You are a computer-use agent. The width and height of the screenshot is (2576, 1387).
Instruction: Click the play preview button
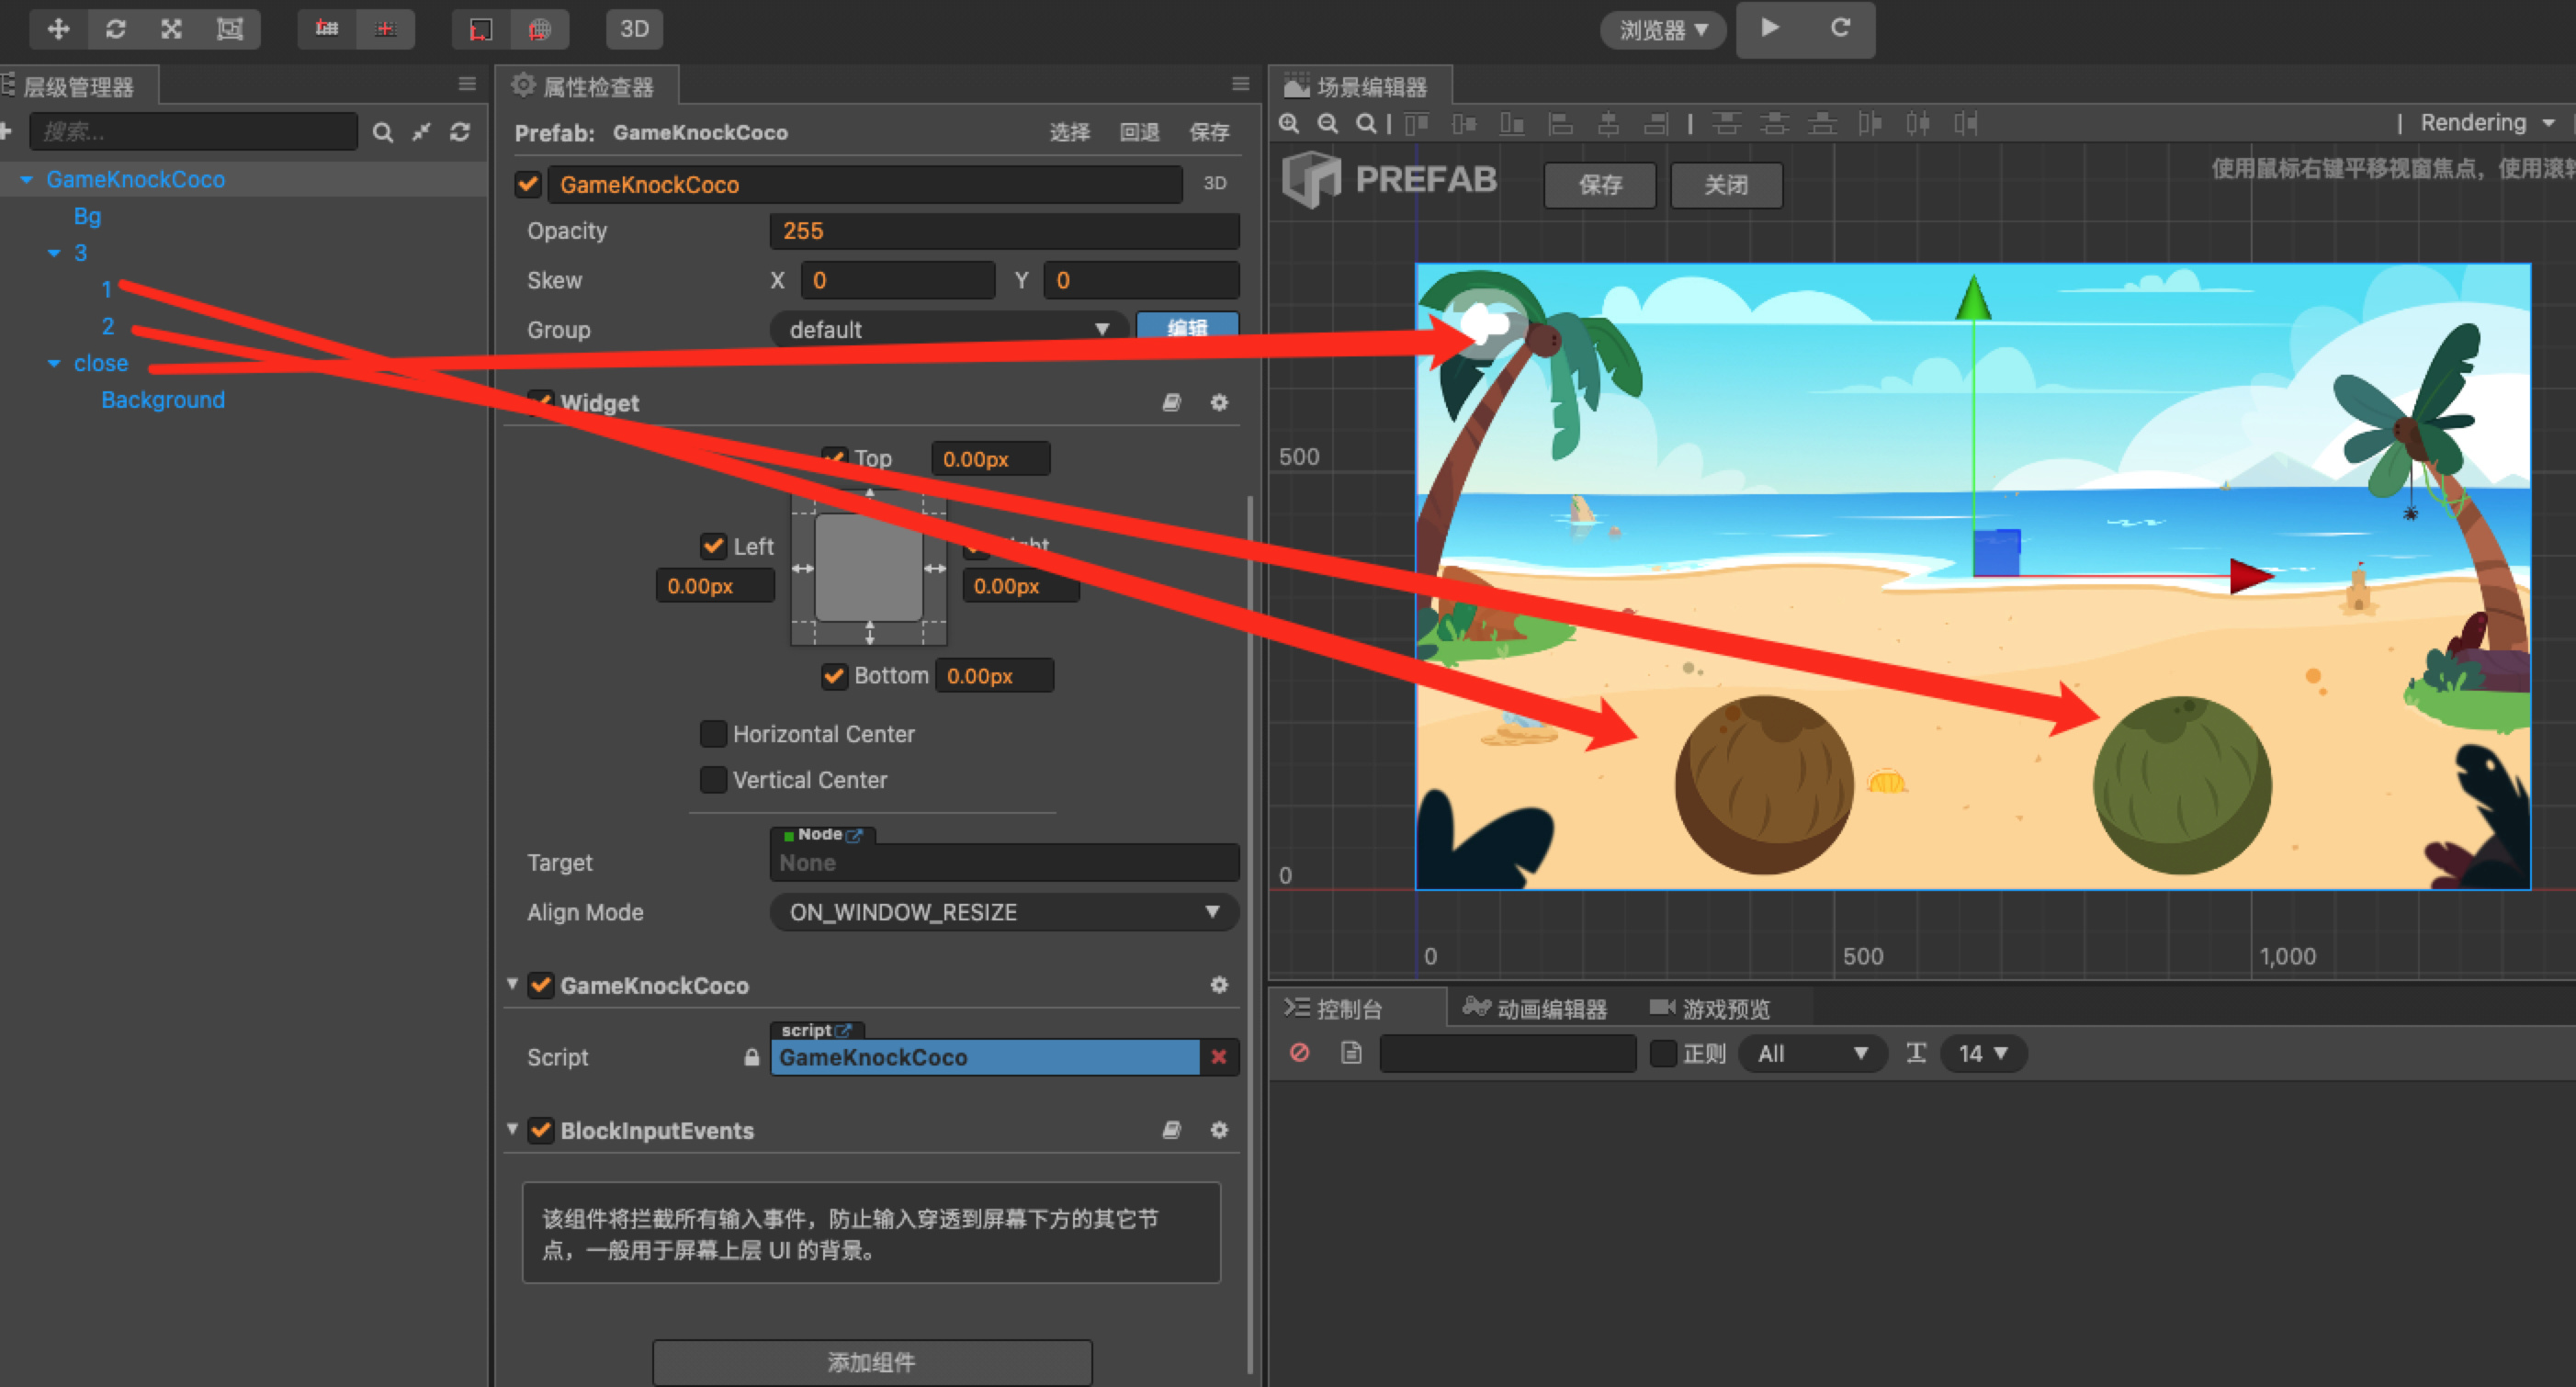pos(1770,28)
